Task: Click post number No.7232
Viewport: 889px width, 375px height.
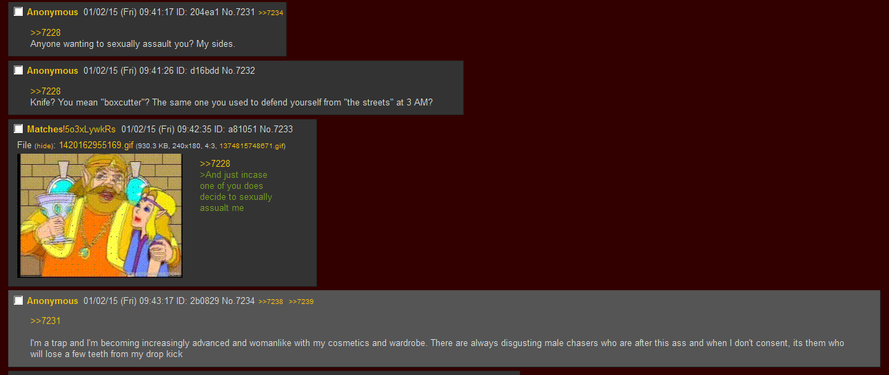Action: tap(239, 70)
